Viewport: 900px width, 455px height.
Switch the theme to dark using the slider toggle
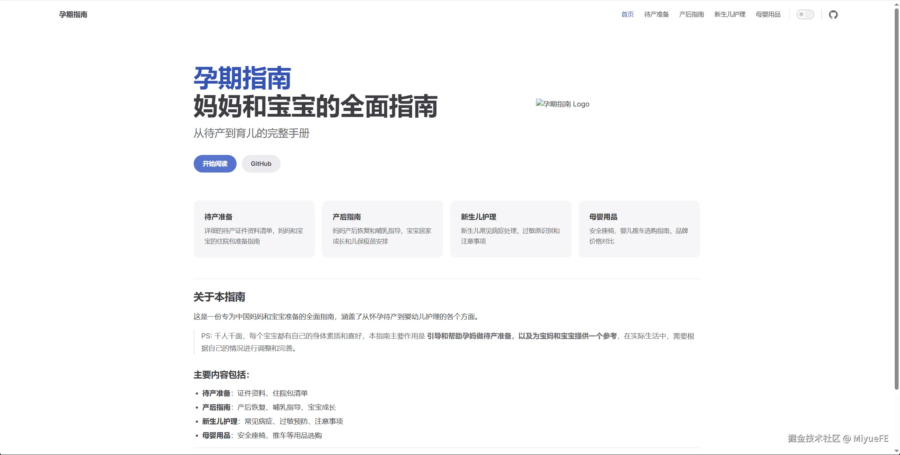[x=805, y=14]
